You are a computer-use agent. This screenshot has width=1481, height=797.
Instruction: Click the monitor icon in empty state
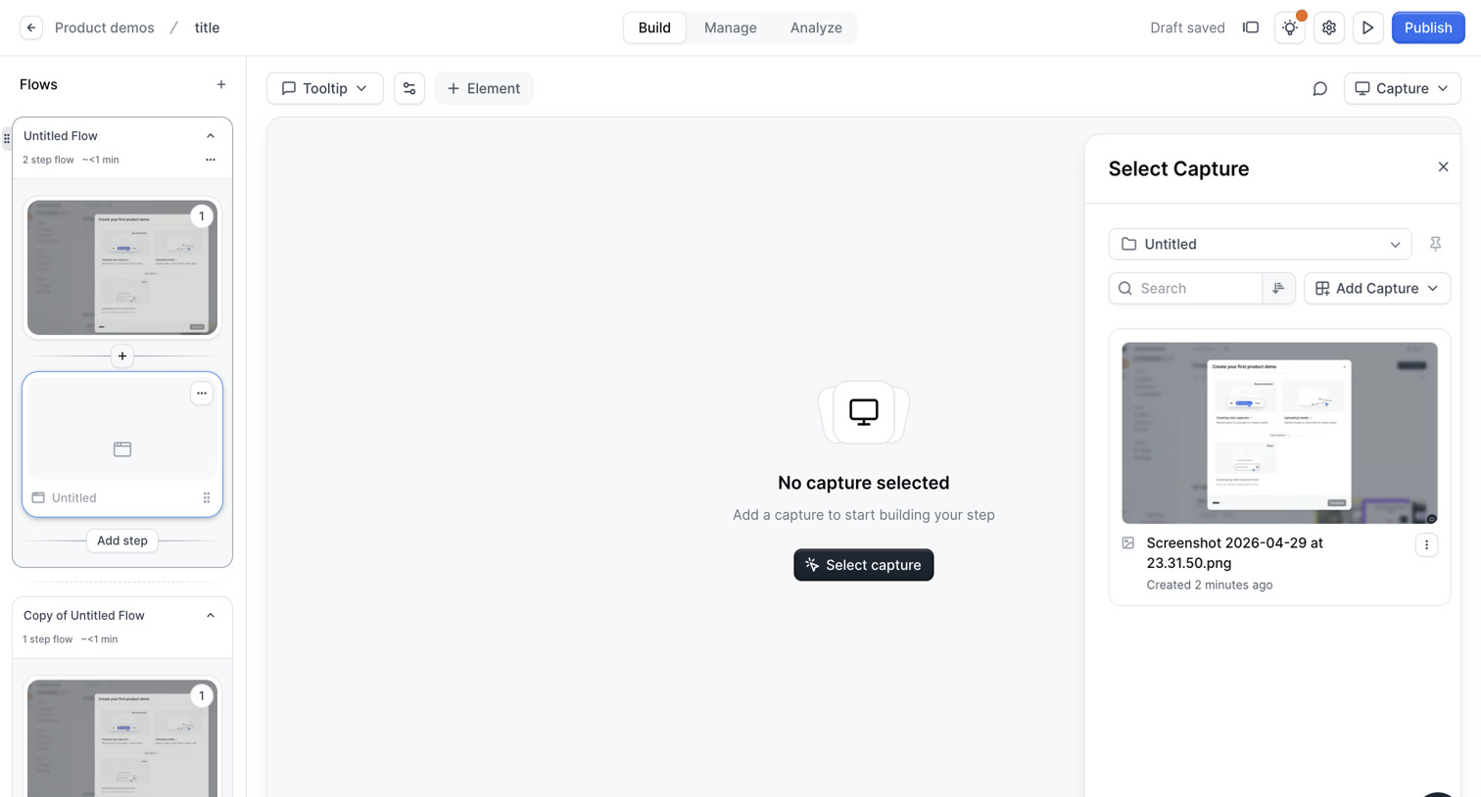tap(864, 412)
